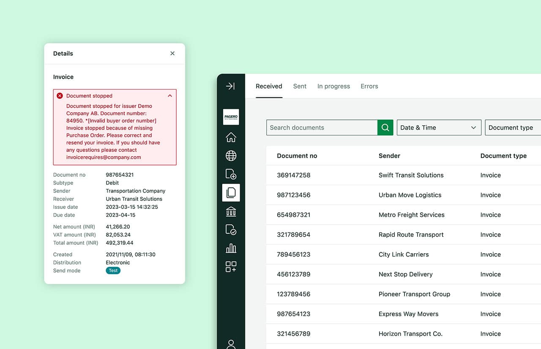Select document number 369147258
Viewport: 541px width, 349px height.
point(293,175)
